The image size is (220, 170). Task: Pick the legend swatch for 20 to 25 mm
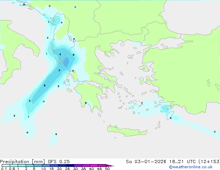pos(62,165)
